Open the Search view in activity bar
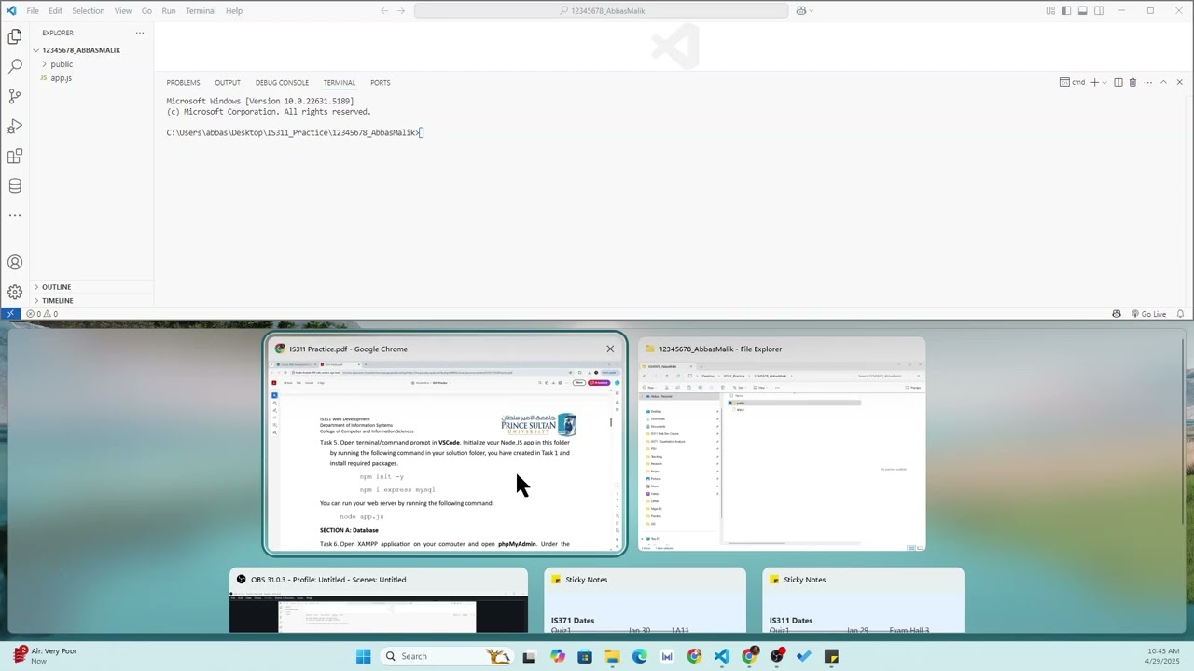Image resolution: width=1194 pixels, height=671 pixels. click(15, 66)
